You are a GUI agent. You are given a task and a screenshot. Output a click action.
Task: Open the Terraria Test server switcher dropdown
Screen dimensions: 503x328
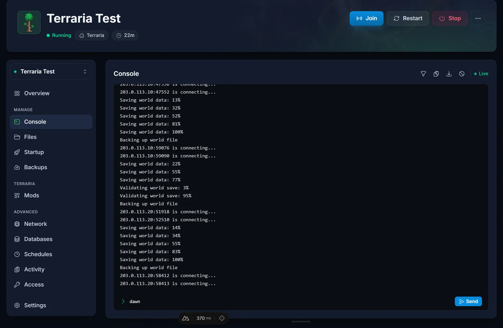click(51, 72)
